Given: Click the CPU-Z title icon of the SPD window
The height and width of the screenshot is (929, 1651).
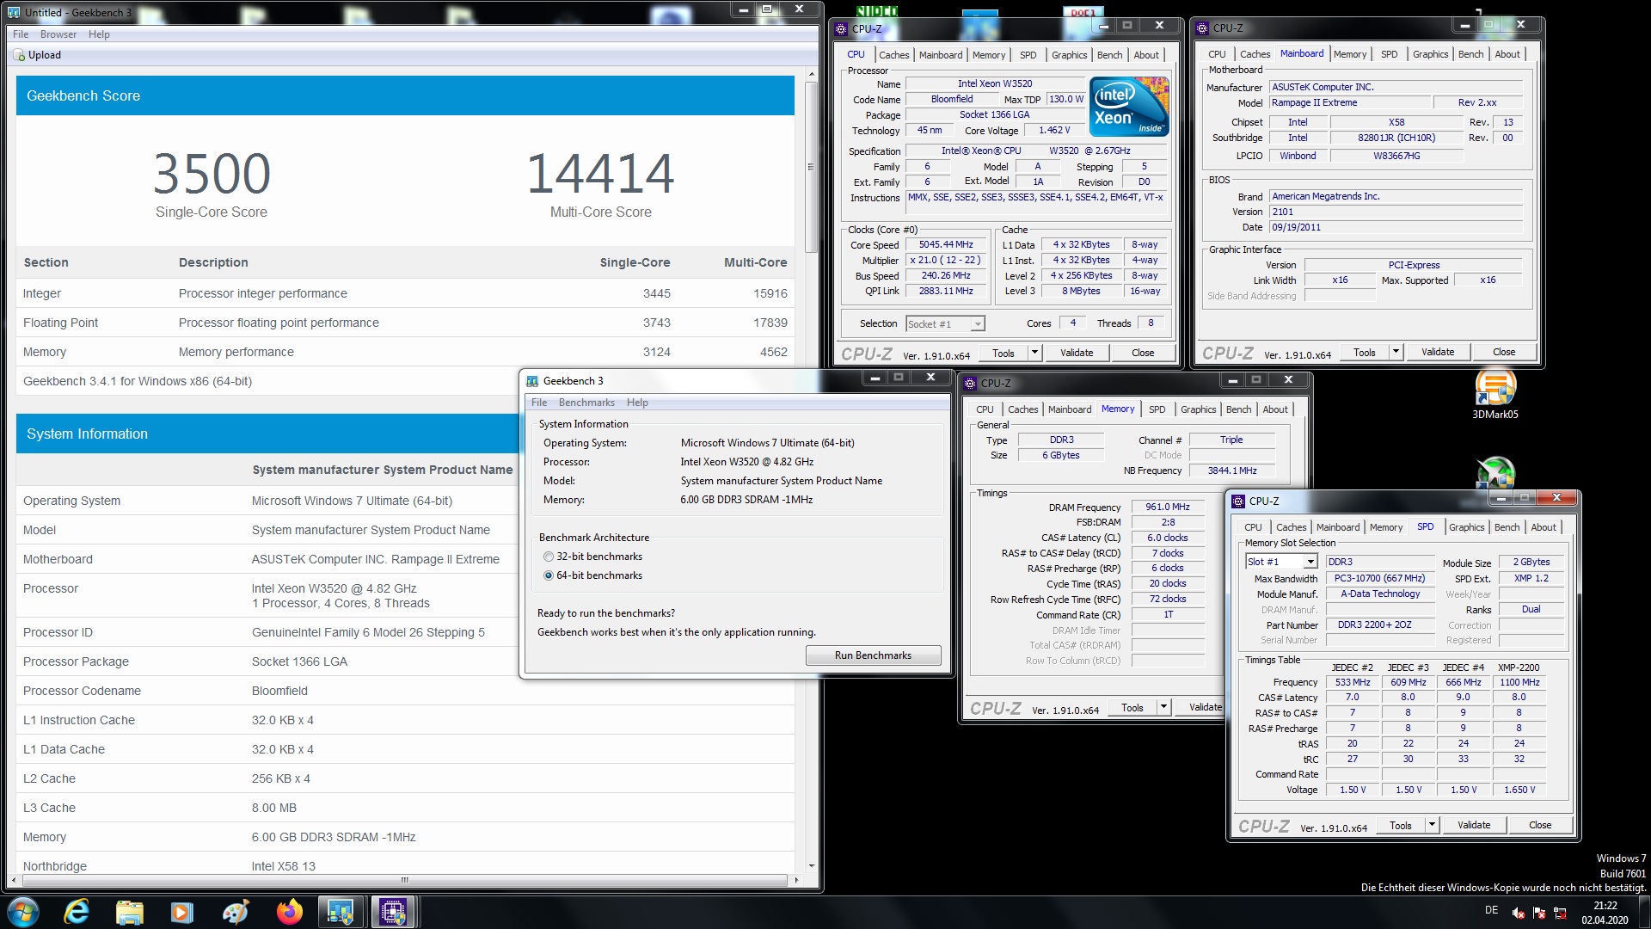Looking at the screenshot, I should click(x=1239, y=501).
